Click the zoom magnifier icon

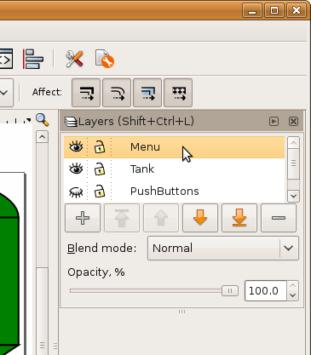pyautogui.click(x=43, y=119)
